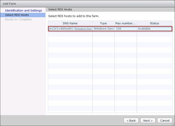Click divider between DNS Name and Type headers
This screenshot has height=126, width=175.
coord(92,23)
